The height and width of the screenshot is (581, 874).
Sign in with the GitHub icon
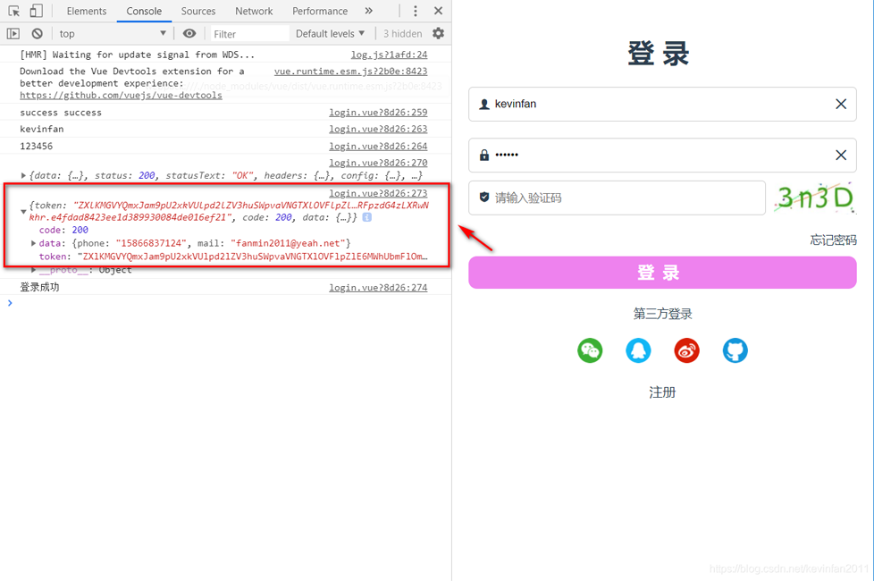[735, 350]
